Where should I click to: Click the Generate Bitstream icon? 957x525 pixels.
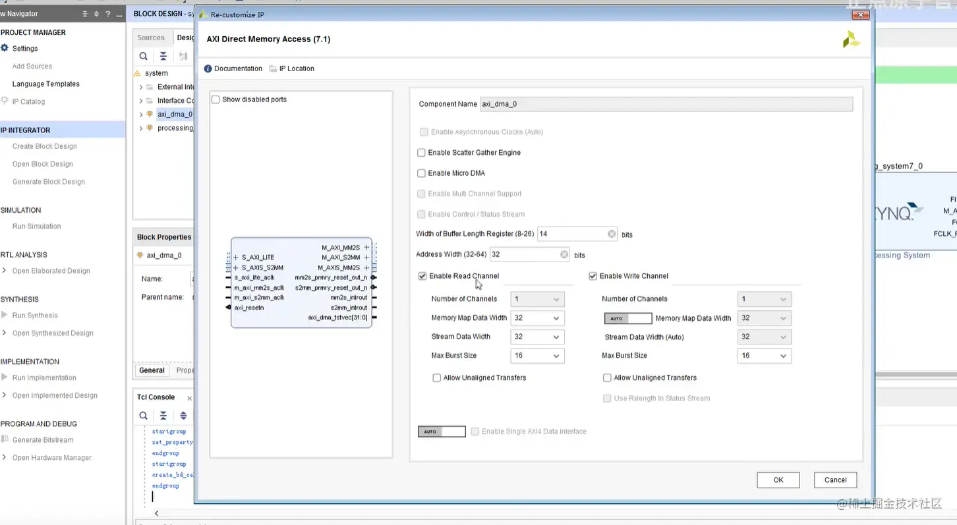5,439
